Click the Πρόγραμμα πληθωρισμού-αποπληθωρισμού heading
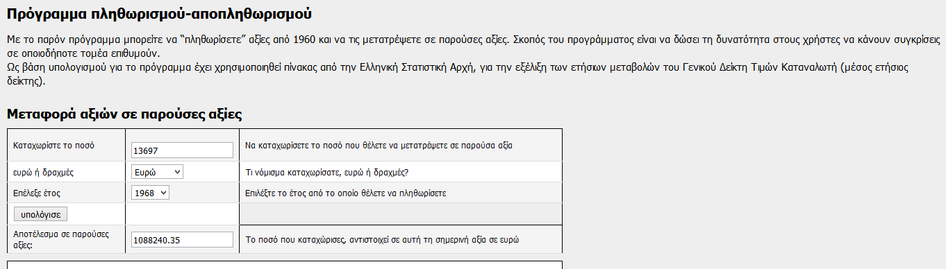946x269 pixels. click(x=159, y=13)
